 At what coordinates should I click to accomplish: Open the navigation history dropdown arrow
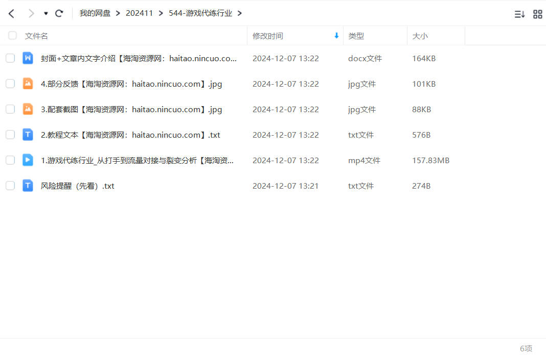point(46,14)
